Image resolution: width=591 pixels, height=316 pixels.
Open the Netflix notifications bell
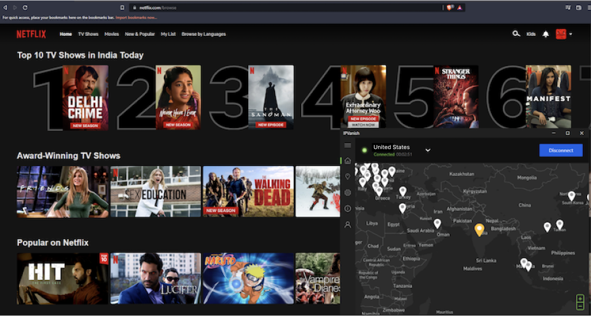click(x=545, y=34)
